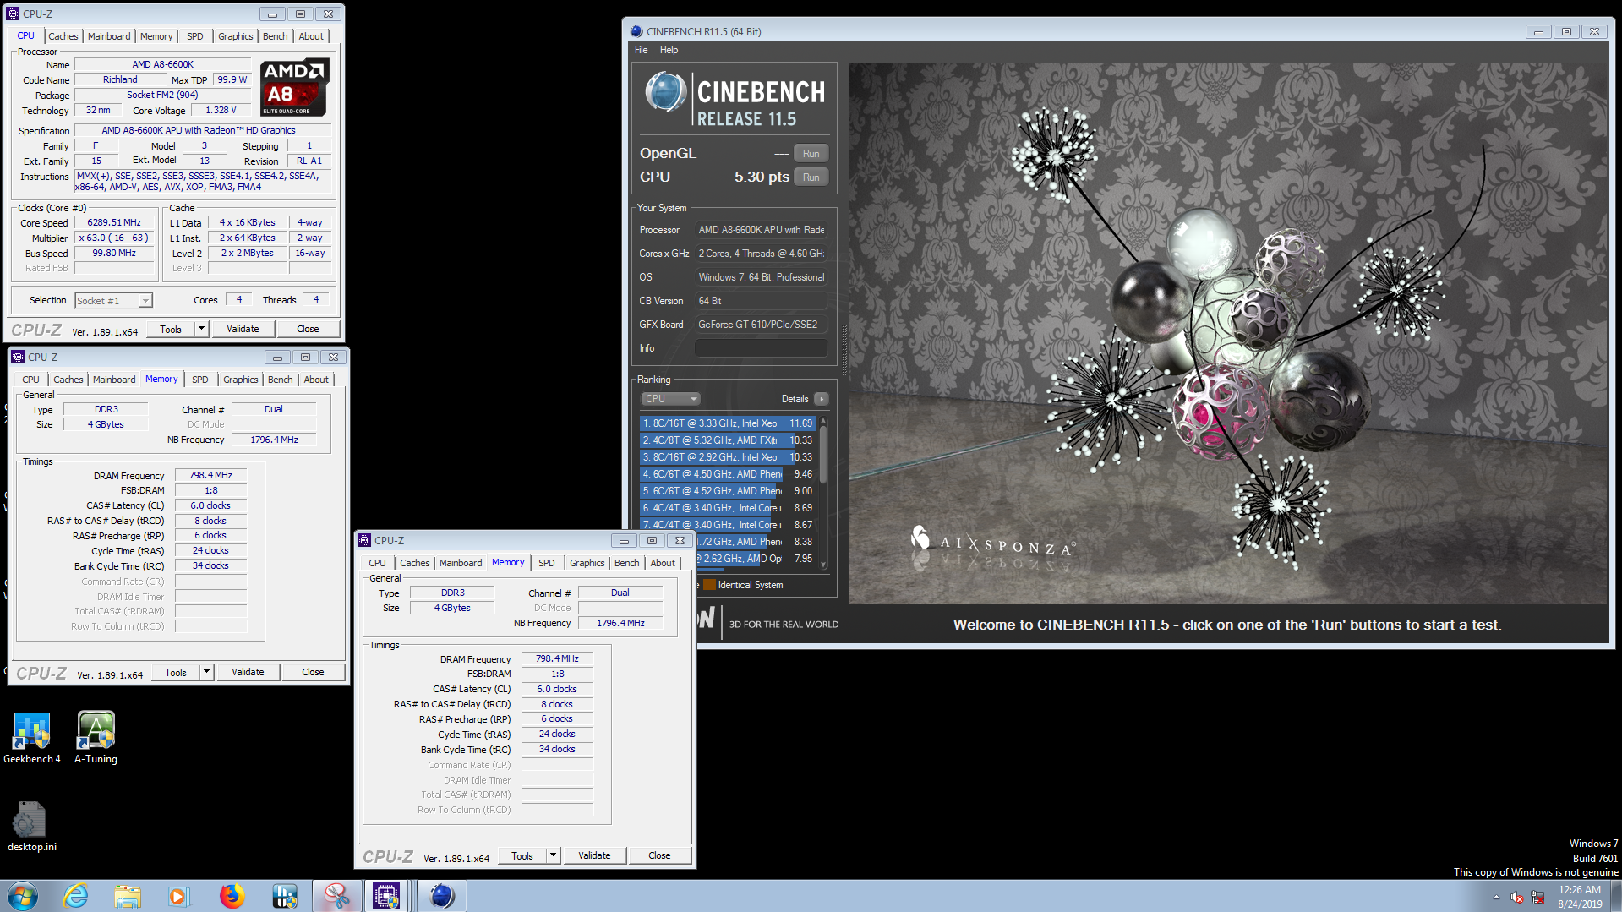Open the SPD tab in the CPU-Z window showing the CPU tab

tap(195, 36)
